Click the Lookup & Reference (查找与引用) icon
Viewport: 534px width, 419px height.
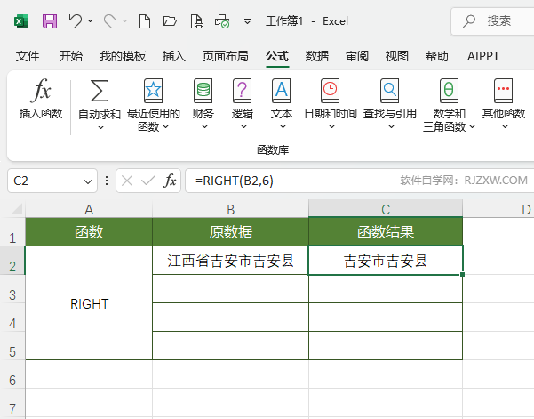(x=389, y=91)
